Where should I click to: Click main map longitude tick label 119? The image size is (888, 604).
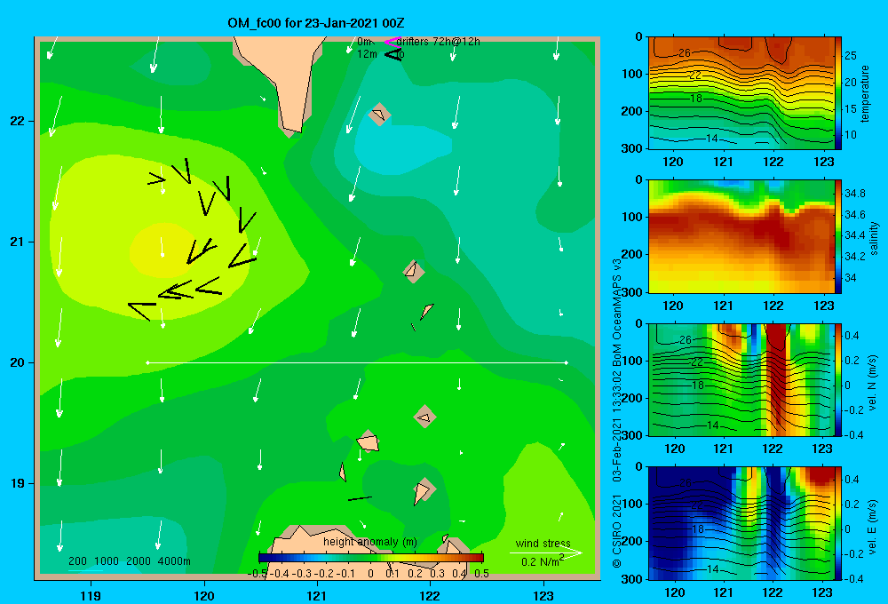(91, 595)
